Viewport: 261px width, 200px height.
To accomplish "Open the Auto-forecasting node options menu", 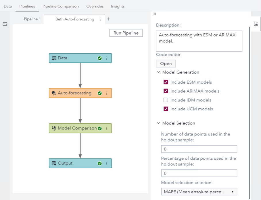I will [x=107, y=93].
